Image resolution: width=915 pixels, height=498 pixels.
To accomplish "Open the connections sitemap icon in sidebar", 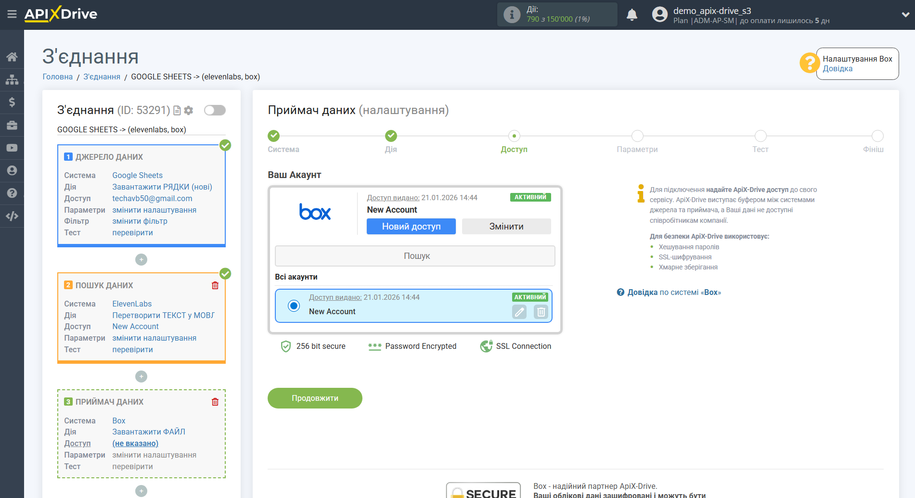I will [x=12, y=79].
